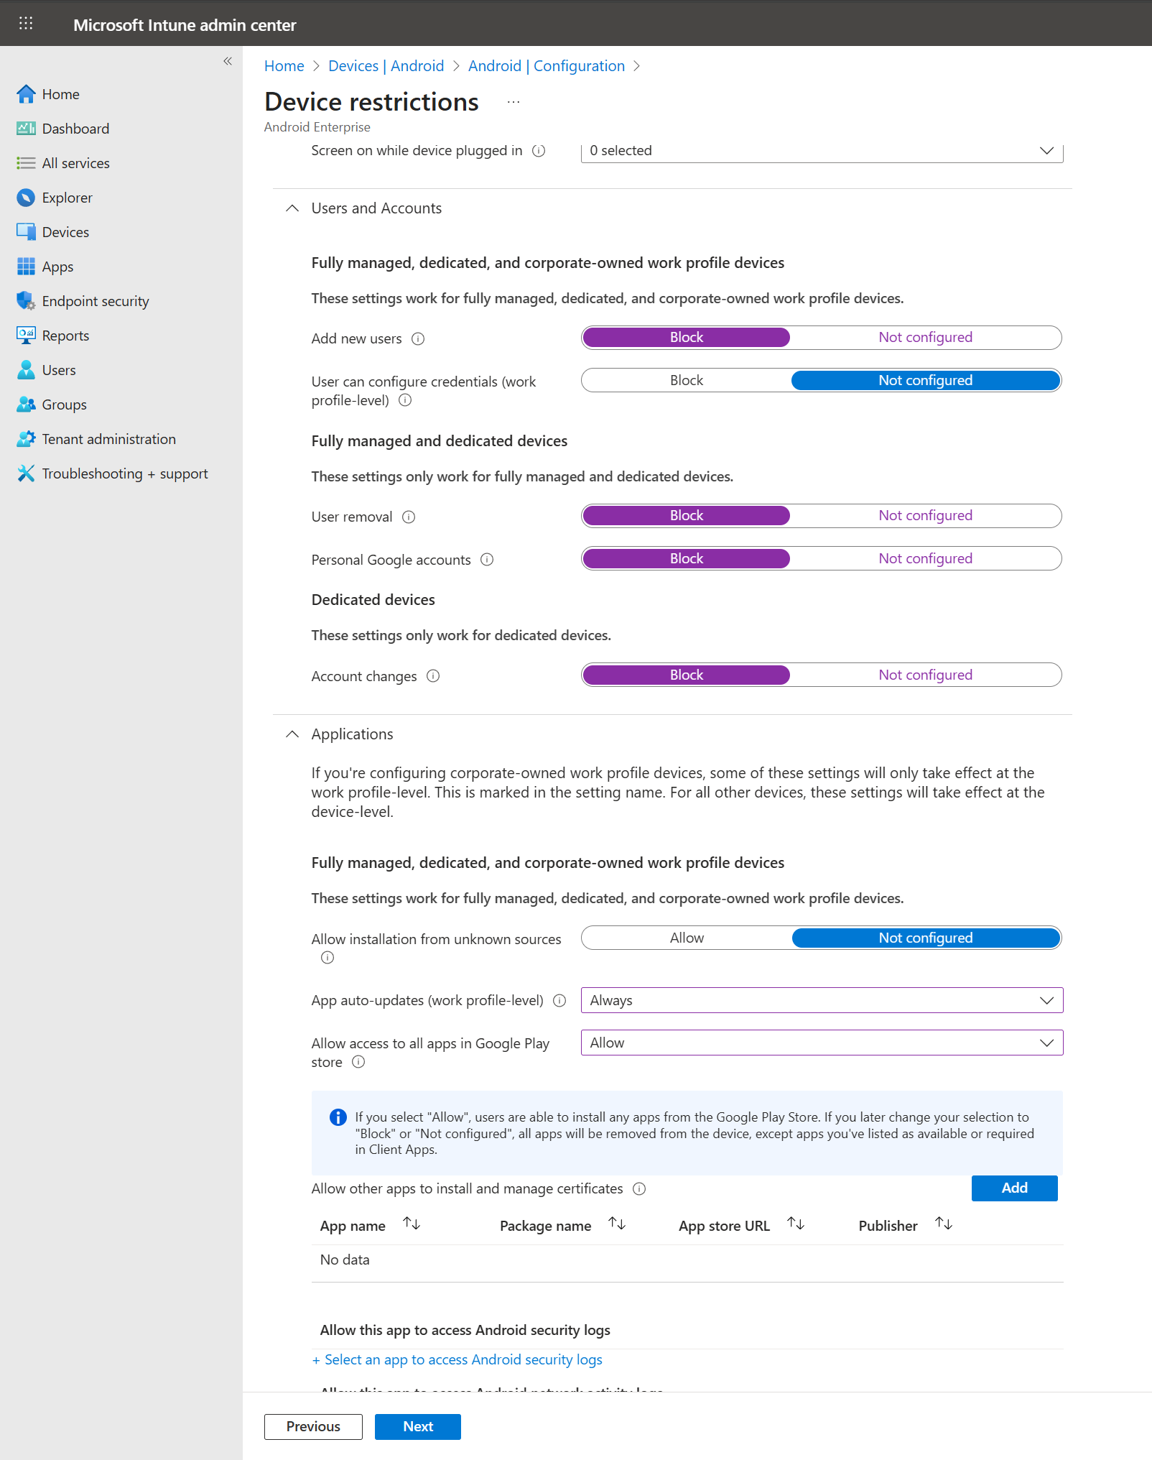
Task: Open Troubleshooting + support menu item
Action: tap(125, 473)
